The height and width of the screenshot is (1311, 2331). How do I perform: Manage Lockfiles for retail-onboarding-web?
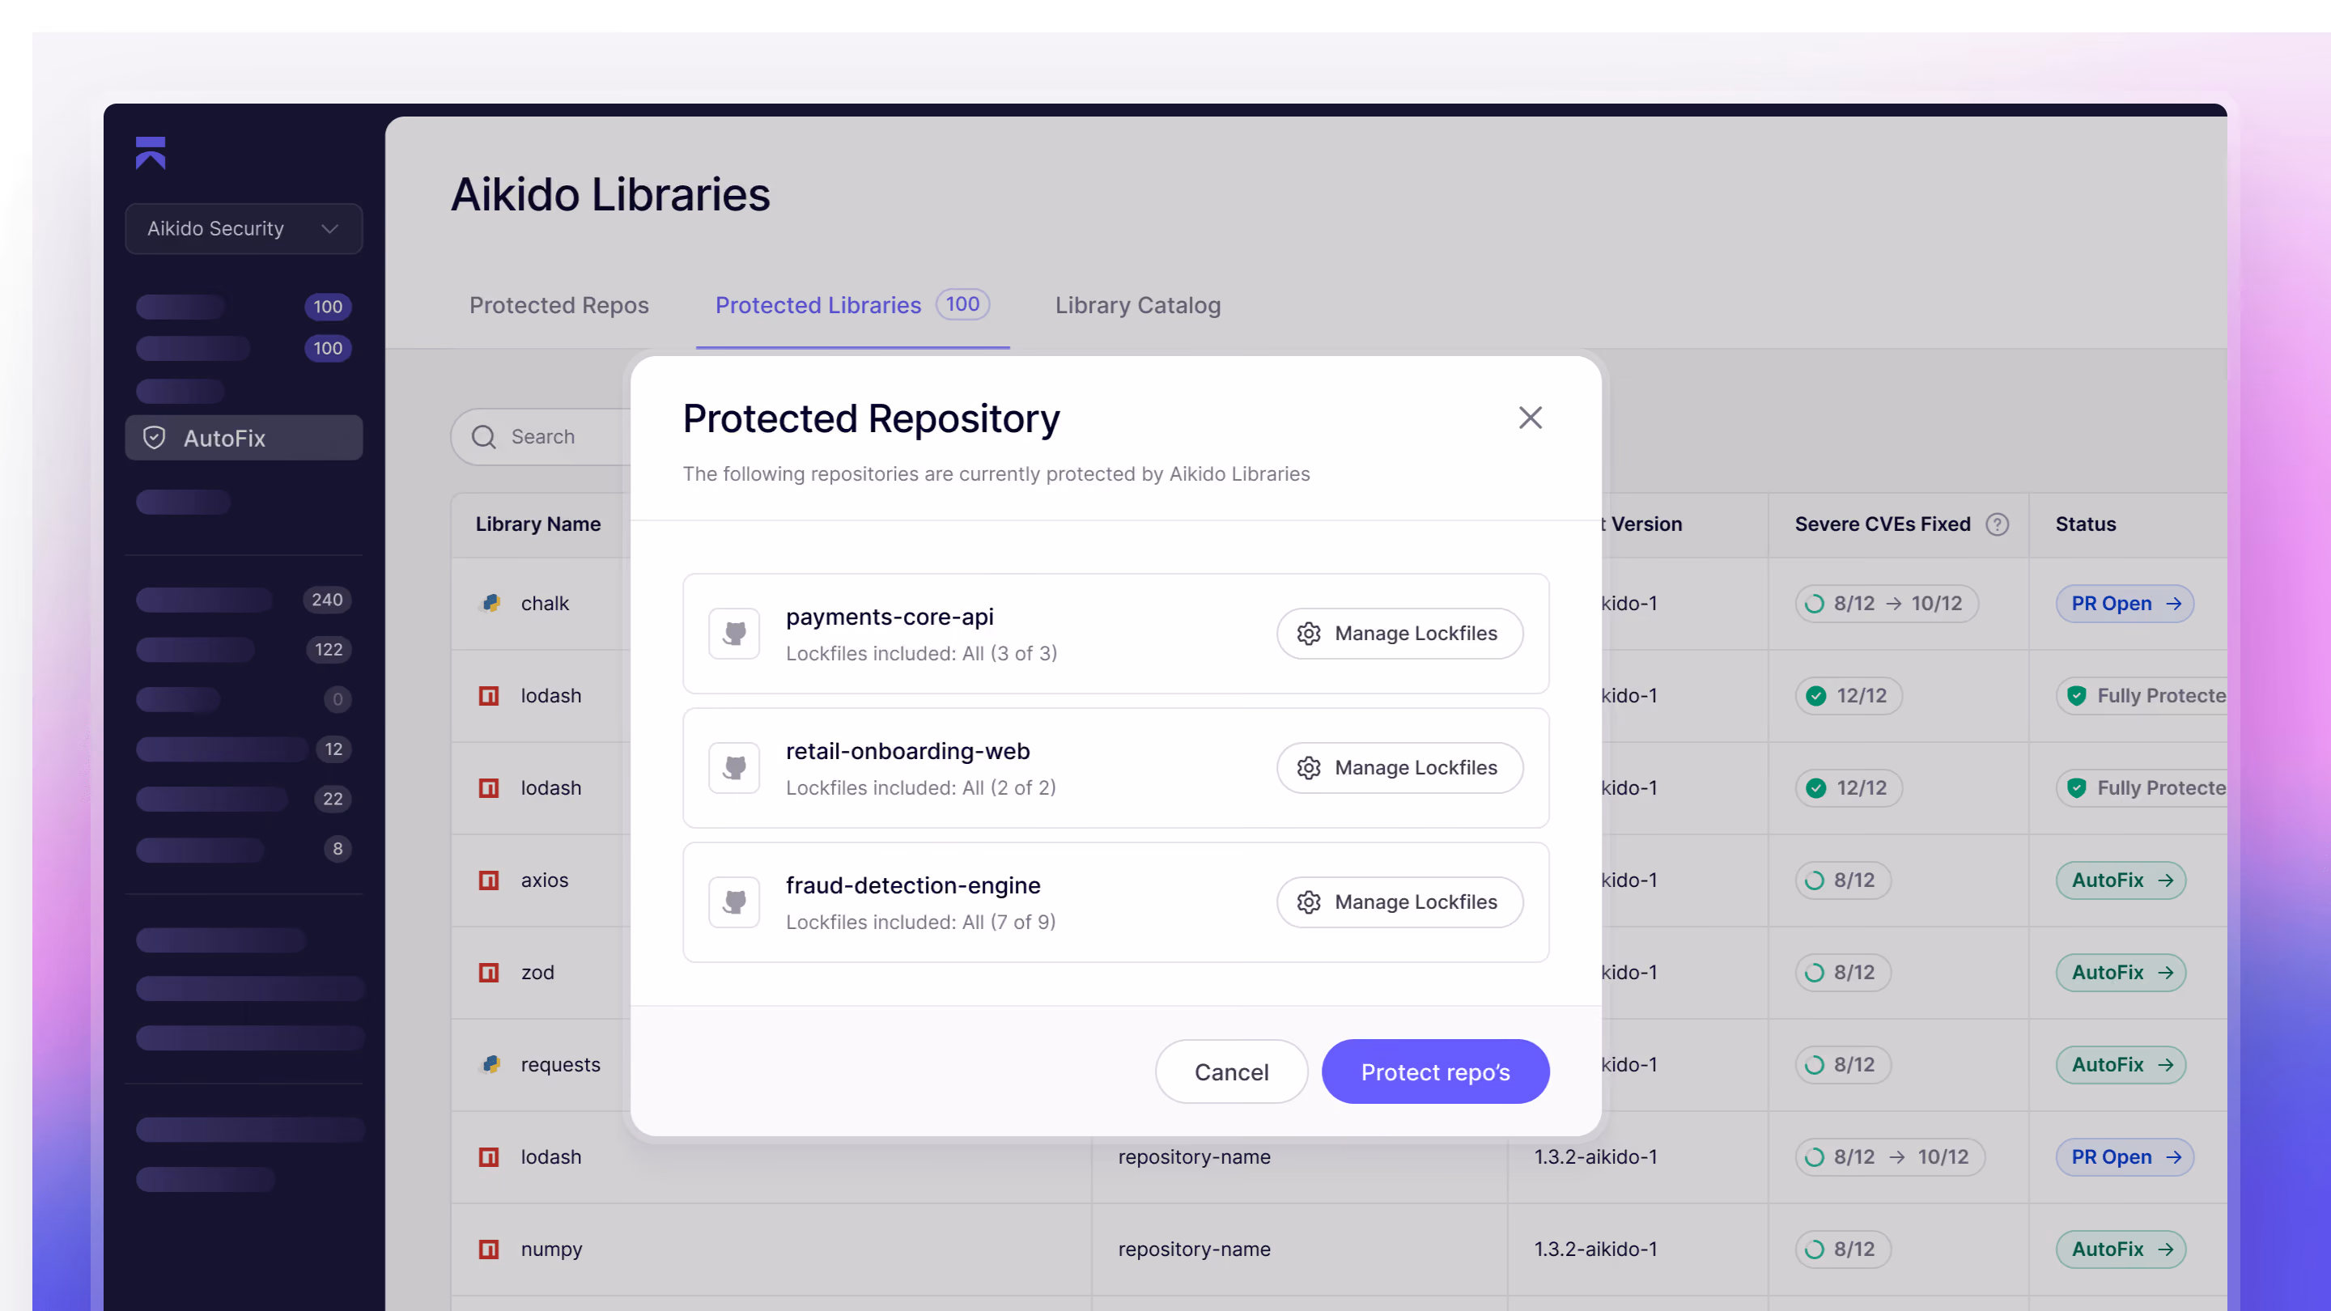point(1400,767)
